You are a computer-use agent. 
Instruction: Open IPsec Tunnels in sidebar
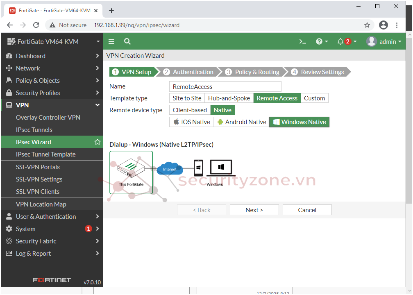34,130
